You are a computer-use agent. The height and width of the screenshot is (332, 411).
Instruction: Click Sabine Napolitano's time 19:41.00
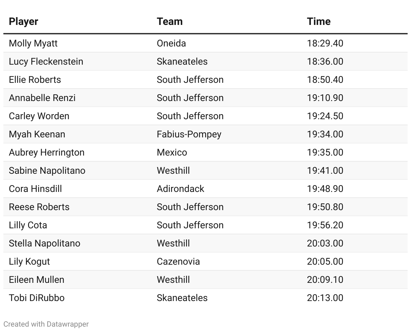[x=325, y=171]
